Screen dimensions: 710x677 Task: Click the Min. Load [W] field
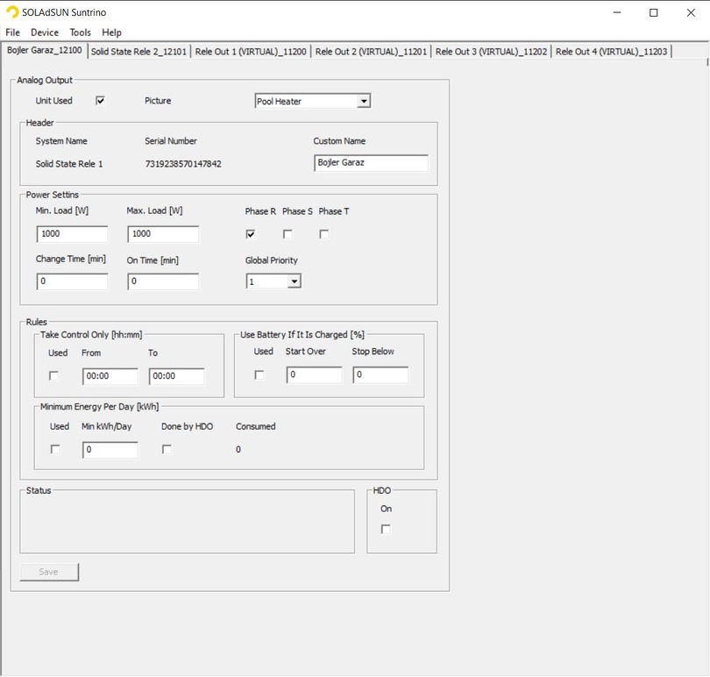[73, 234]
